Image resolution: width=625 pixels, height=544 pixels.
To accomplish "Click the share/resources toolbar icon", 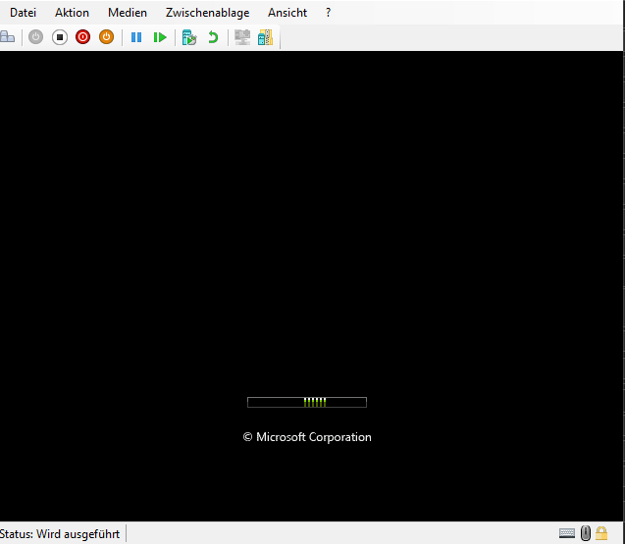I will point(266,37).
